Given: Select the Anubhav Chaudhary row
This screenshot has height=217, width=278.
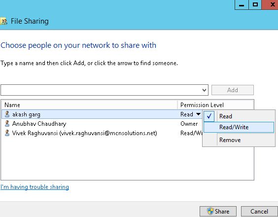Looking at the screenshot, I should coord(102,124).
